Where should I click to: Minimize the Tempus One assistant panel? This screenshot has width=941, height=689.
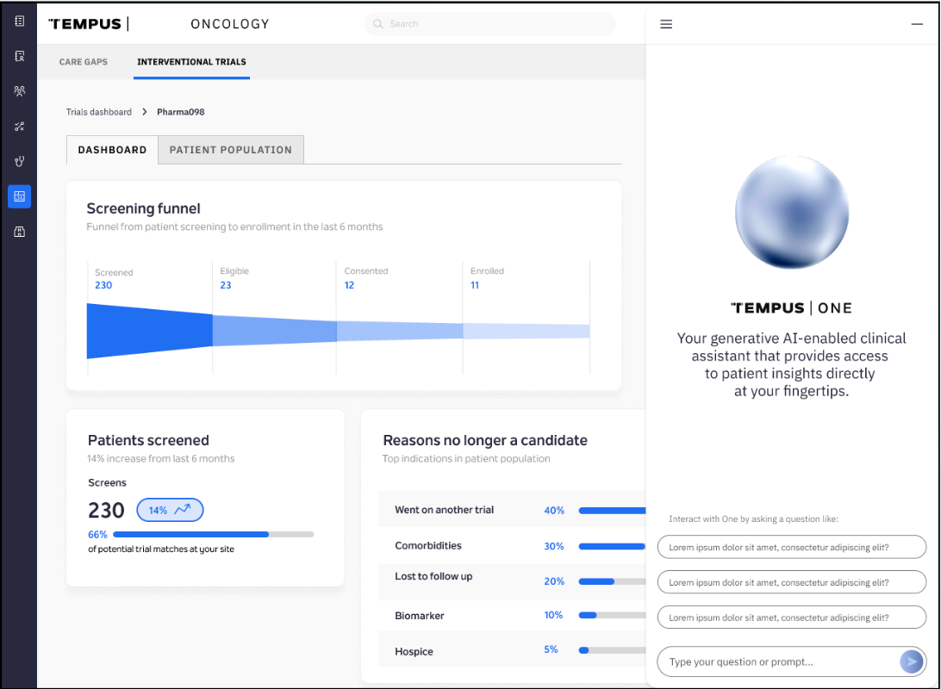click(917, 24)
